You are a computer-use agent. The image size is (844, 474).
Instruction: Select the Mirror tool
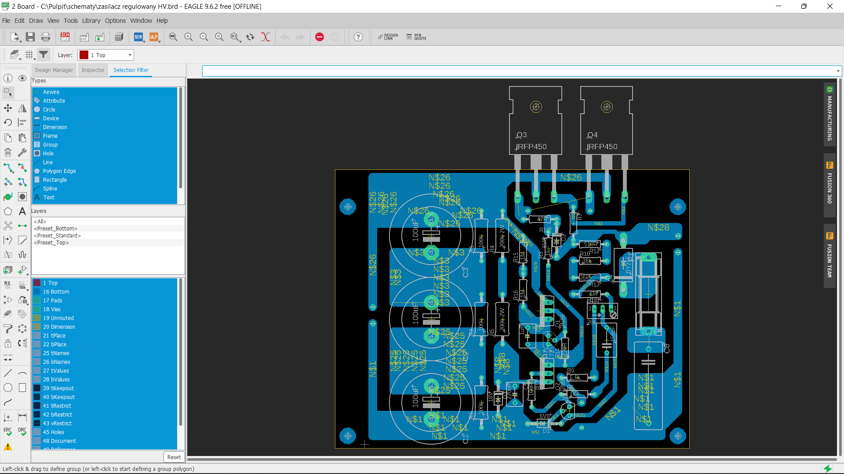22,108
